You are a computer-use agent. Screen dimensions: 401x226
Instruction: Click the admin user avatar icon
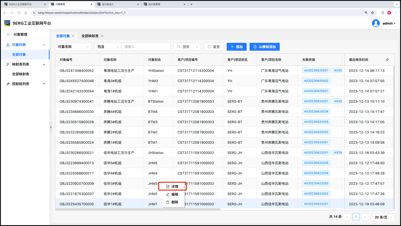click(376, 23)
